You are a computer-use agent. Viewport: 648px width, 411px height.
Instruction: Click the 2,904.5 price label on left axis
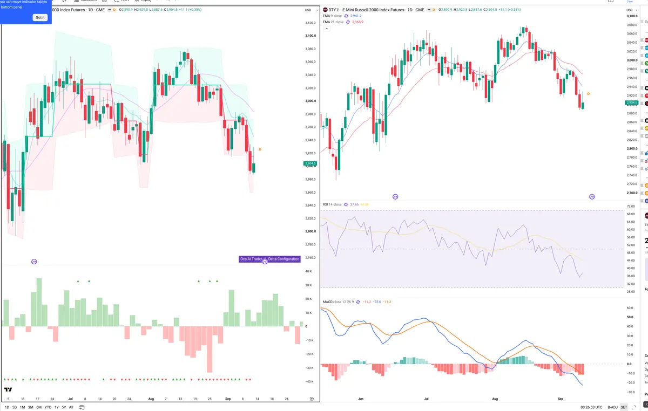[310, 163]
